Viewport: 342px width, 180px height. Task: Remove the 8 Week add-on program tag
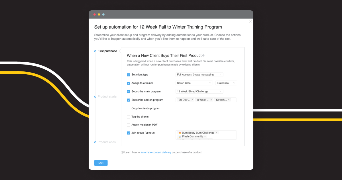(x=211, y=100)
